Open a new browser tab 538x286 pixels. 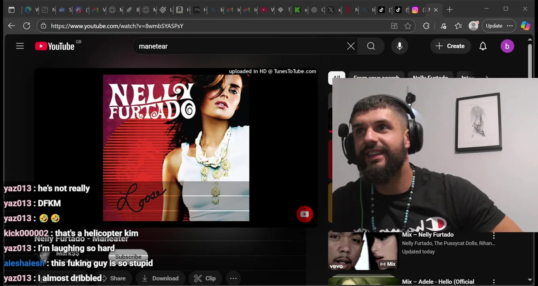(x=449, y=10)
